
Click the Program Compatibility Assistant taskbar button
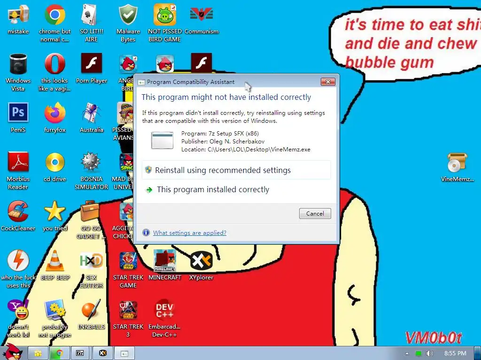(x=124, y=353)
